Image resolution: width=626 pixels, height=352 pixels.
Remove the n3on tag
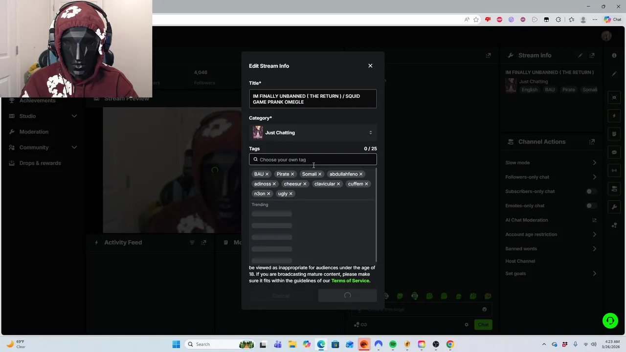click(268, 194)
